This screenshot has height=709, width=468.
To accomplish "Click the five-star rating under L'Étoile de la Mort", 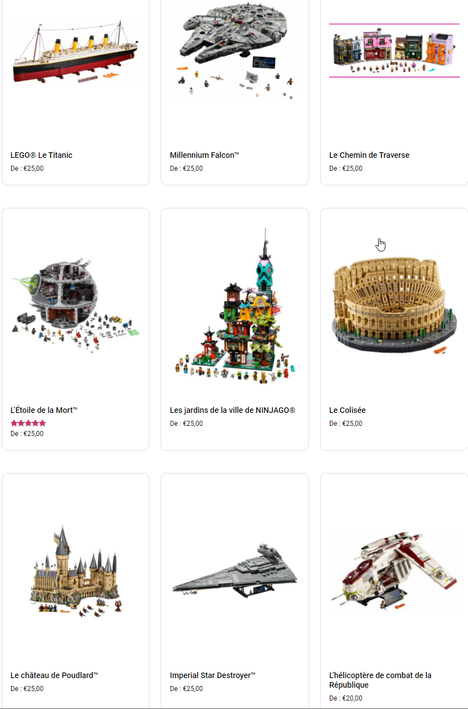I will click(28, 423).
